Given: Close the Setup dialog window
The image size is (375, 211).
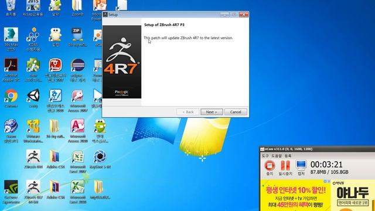Looking at the screenshot, I should tap(244, 15).
